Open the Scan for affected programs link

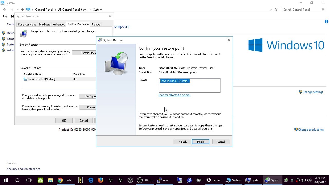175,95
